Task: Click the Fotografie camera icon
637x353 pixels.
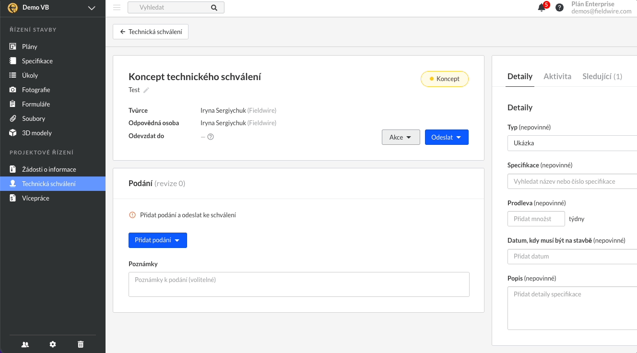Action: point(13,90)
